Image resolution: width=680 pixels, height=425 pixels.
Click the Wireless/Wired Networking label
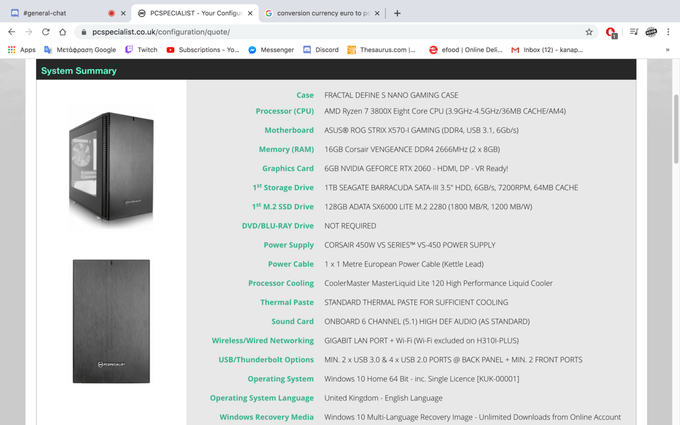pyautogui.click(x=263, y=341)
